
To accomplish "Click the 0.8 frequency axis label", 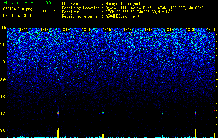I will point(3,97).
